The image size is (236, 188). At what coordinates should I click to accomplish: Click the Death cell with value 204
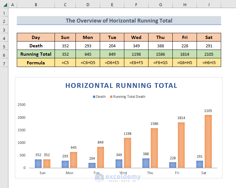[112, 46]
